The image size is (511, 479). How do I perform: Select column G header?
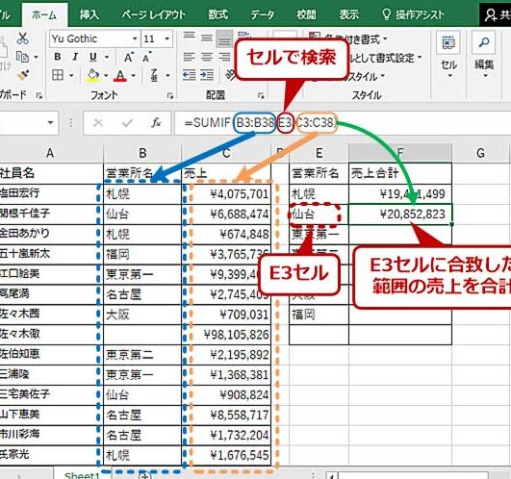coord(481,153)
